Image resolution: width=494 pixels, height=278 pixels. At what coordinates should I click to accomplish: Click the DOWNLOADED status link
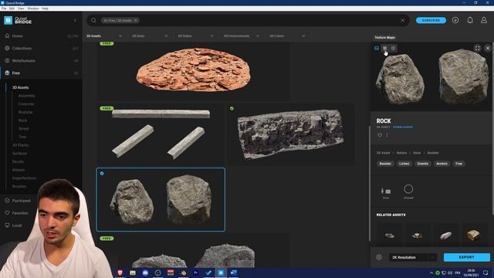click(403, 127)
